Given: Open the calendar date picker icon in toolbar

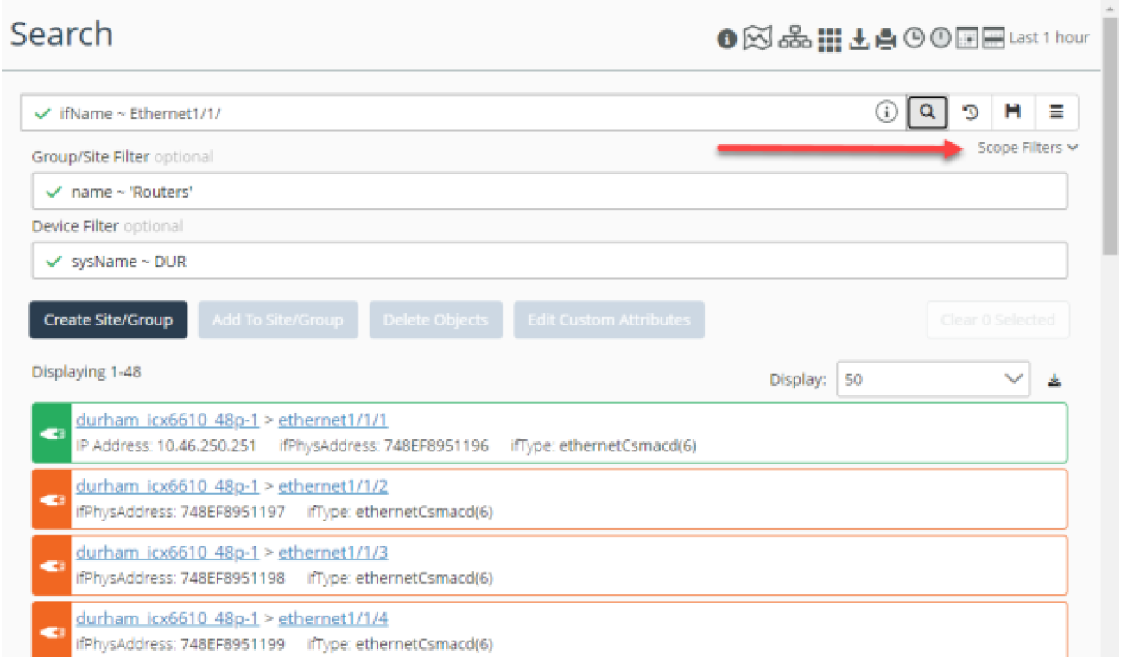Looking at the screenshot, I should [967, 39].
